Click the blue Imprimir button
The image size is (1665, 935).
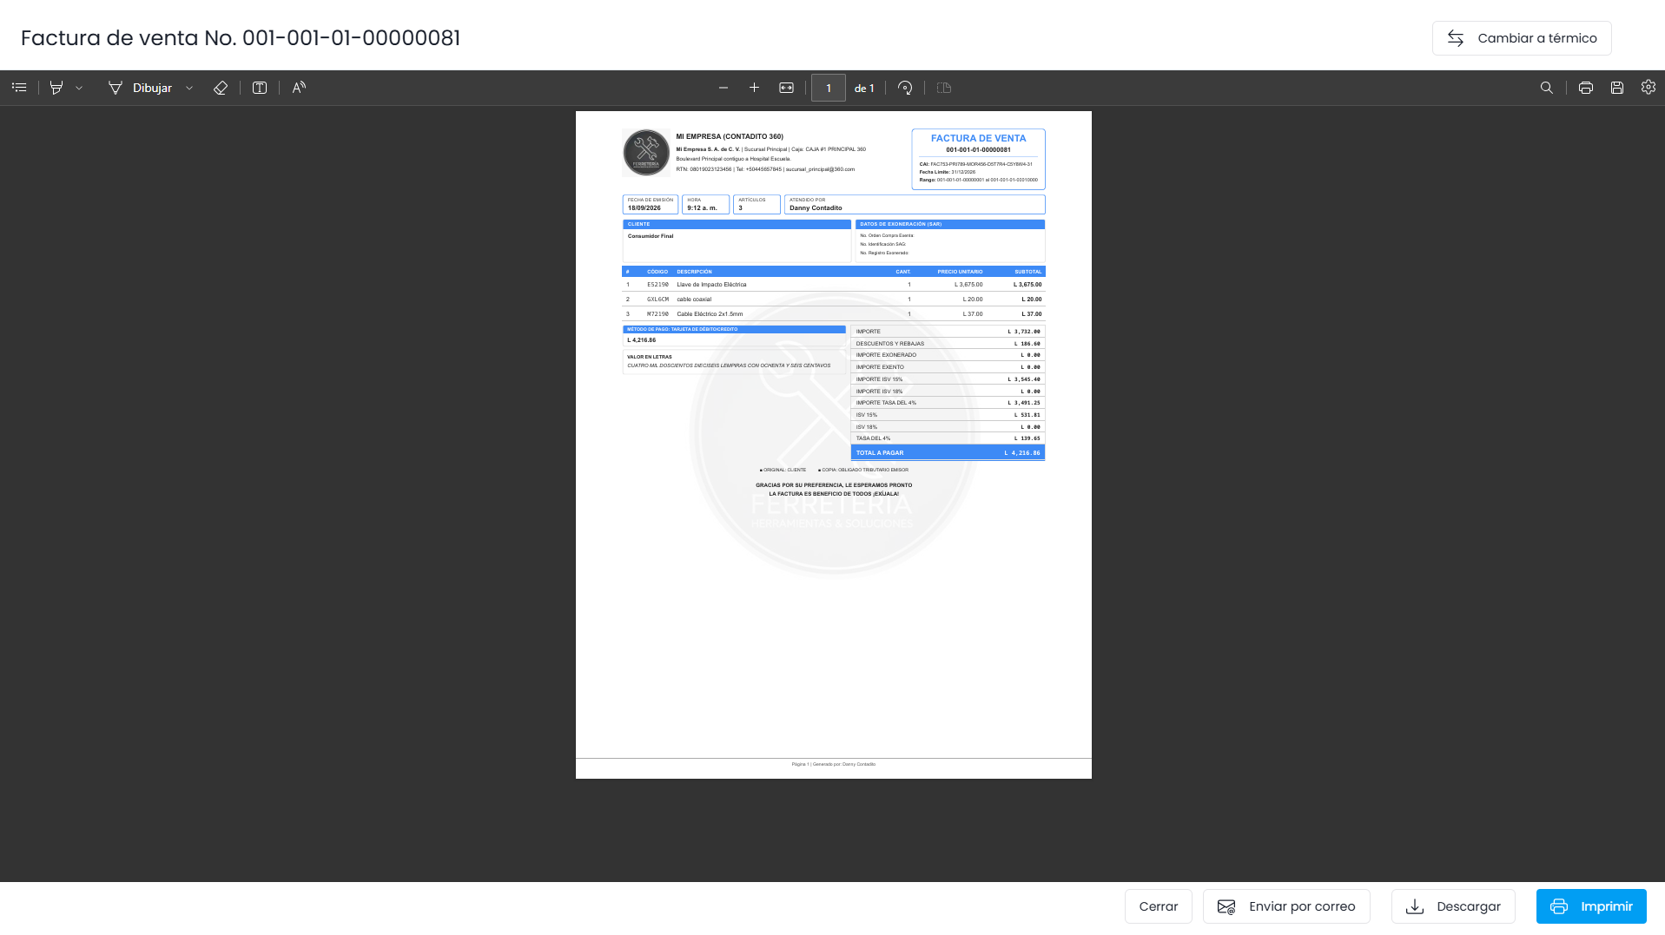1591,906
